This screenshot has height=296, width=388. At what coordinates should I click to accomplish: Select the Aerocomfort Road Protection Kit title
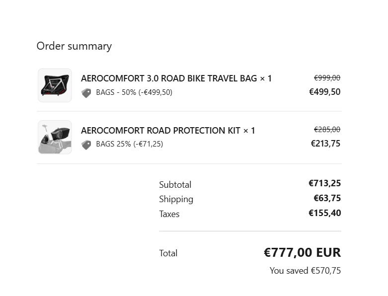[168, 131]
